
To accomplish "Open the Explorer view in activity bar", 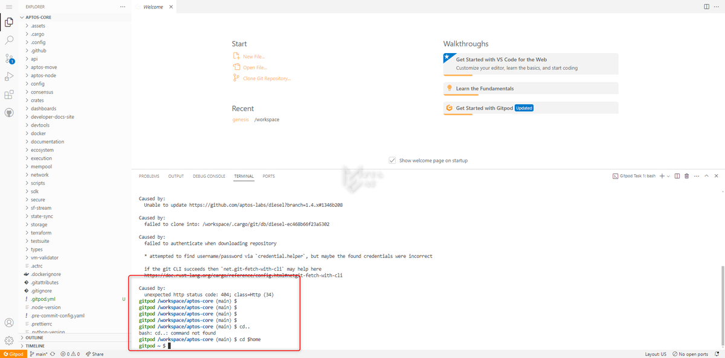I will pyautogui.click(x=9, y=23).
